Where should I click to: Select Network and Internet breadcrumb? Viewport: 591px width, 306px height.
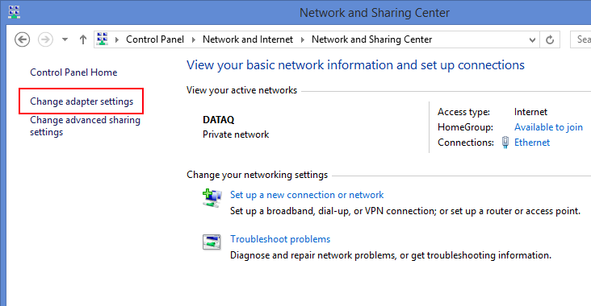pyautogui.click(x=248, y=39)
